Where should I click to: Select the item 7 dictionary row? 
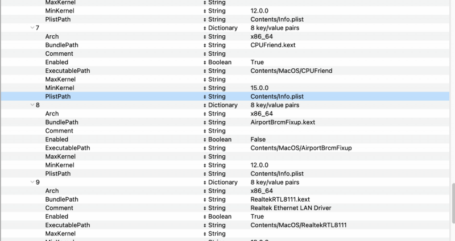pyautogui.click(x=225, y=28)
